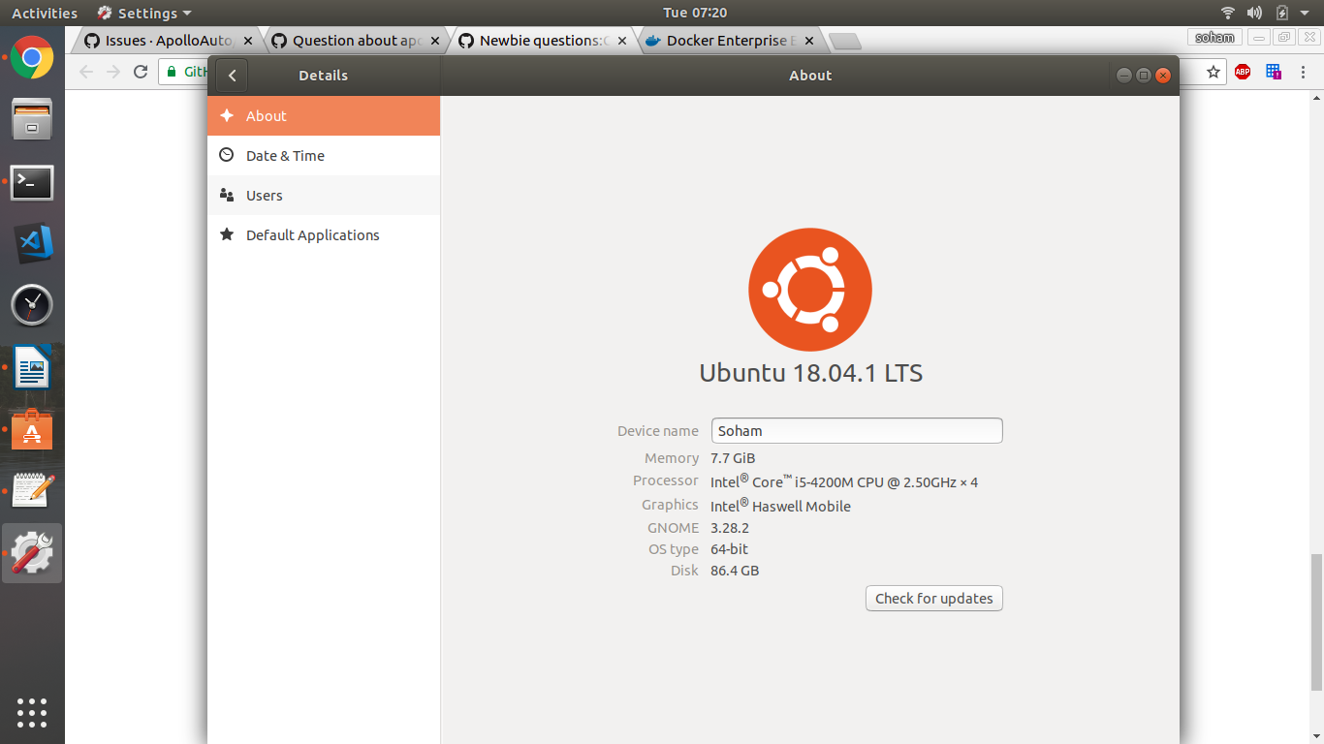Click the Chrome page scrollbar thumb

coord(1316,622)
